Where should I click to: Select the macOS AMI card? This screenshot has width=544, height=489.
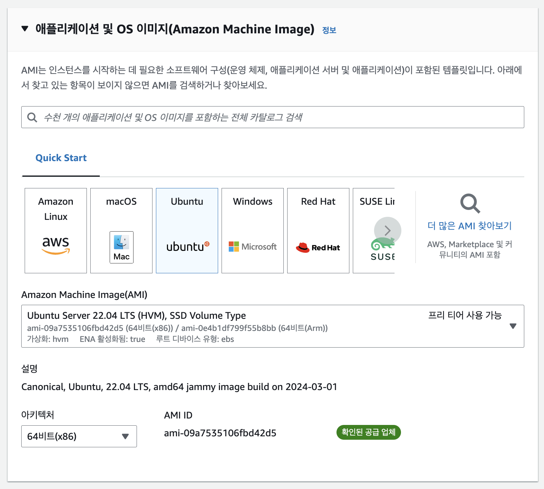coord(121,230)
